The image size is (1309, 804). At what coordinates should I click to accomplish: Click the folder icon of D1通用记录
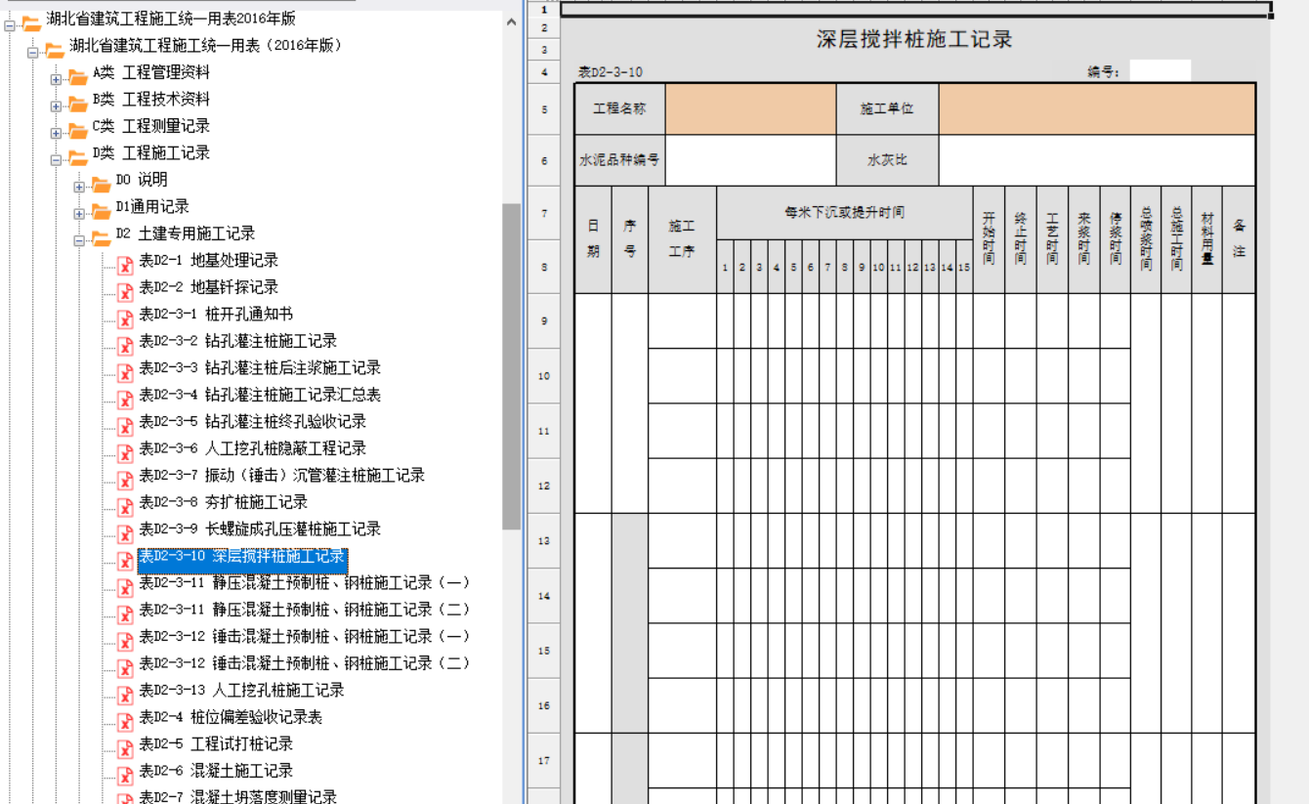[102, 211]
